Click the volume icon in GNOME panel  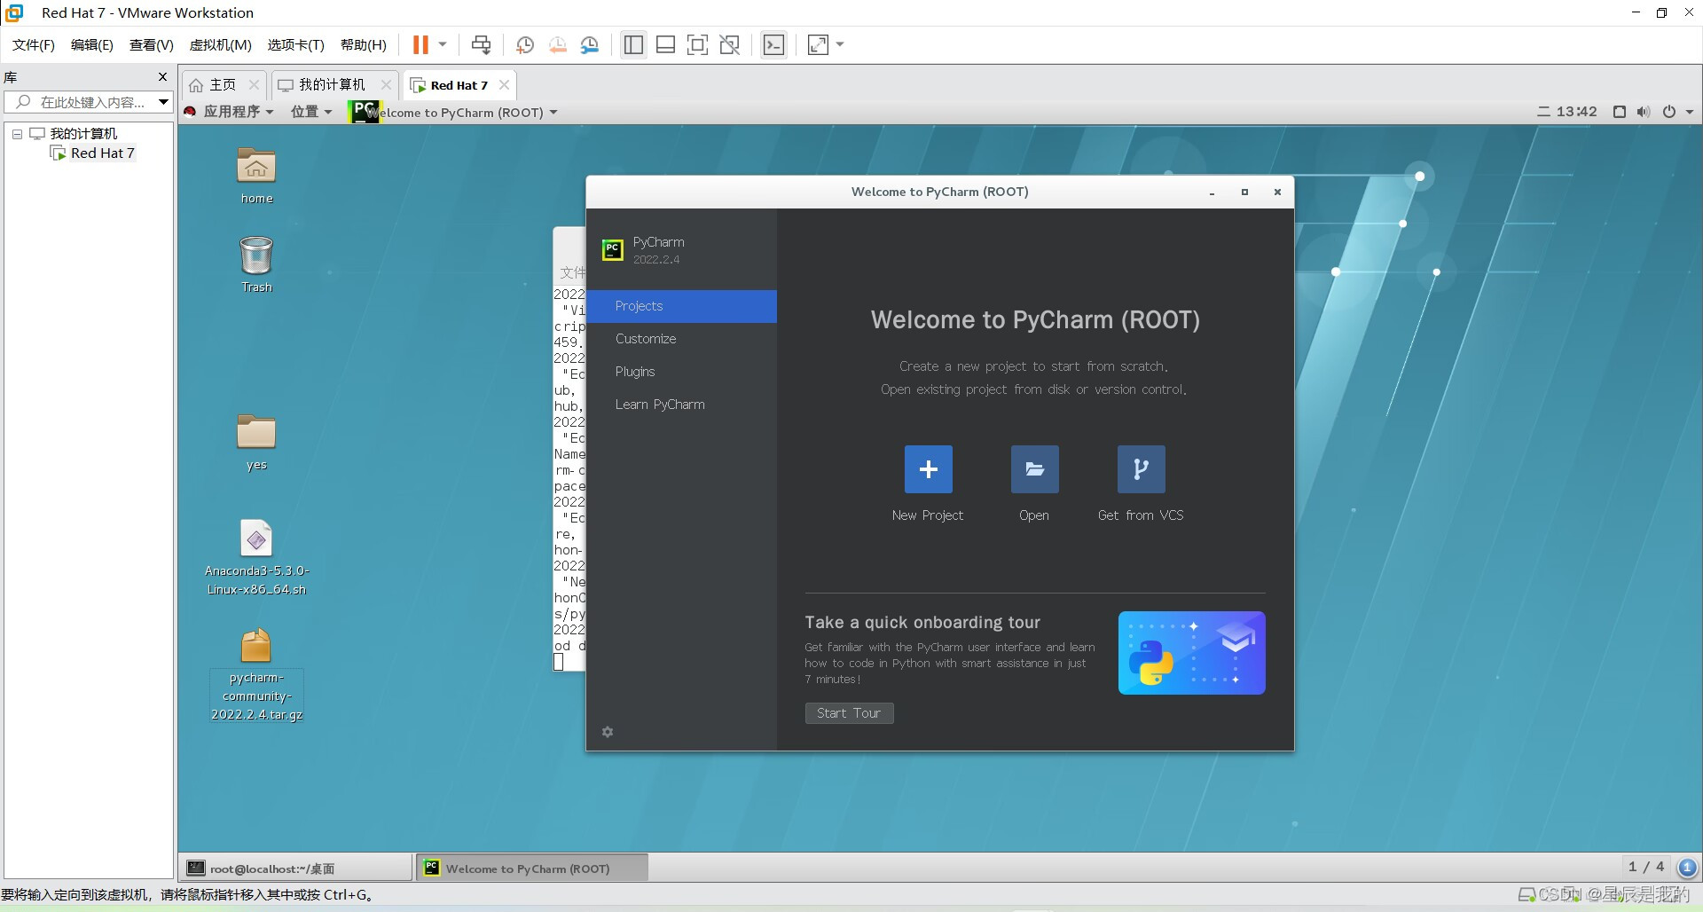[x=1644, y=112]
